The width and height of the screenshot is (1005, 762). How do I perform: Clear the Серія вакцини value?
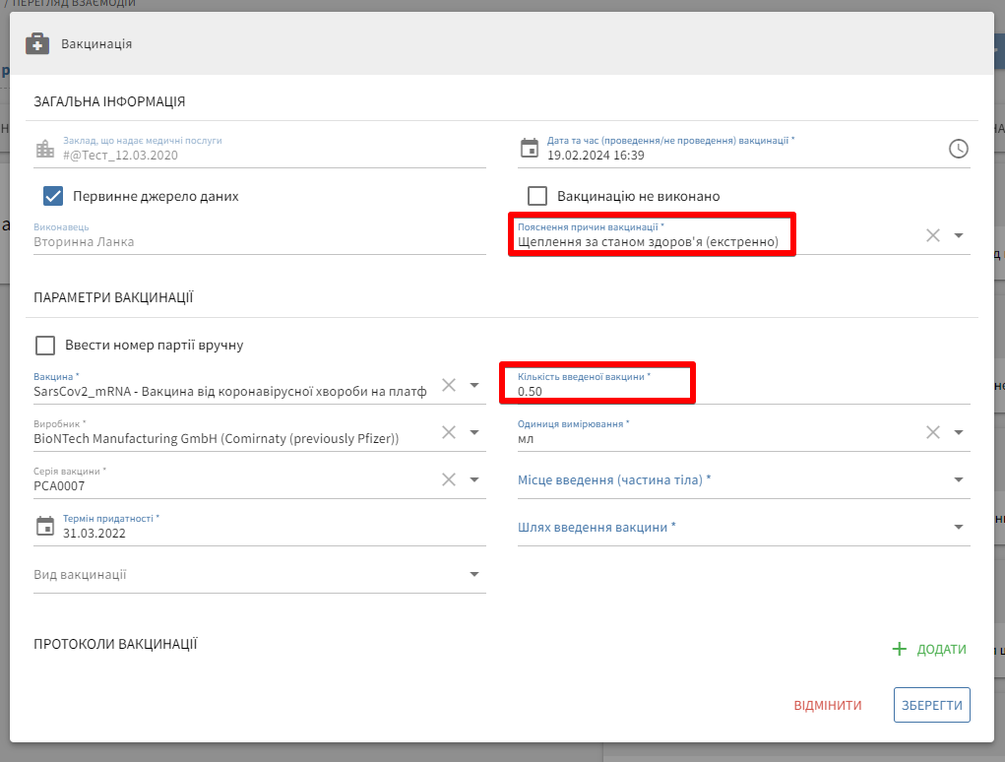click(449, 479)
